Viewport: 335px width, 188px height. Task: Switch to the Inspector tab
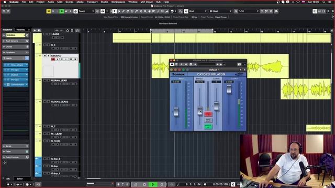[7, 30]
